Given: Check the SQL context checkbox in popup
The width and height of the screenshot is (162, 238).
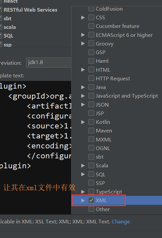Looking at the screenshot, I should (91, 174).
